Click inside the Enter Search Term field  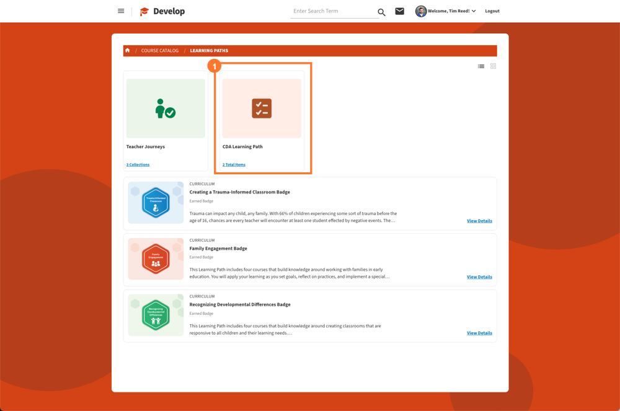pos(333,11)
